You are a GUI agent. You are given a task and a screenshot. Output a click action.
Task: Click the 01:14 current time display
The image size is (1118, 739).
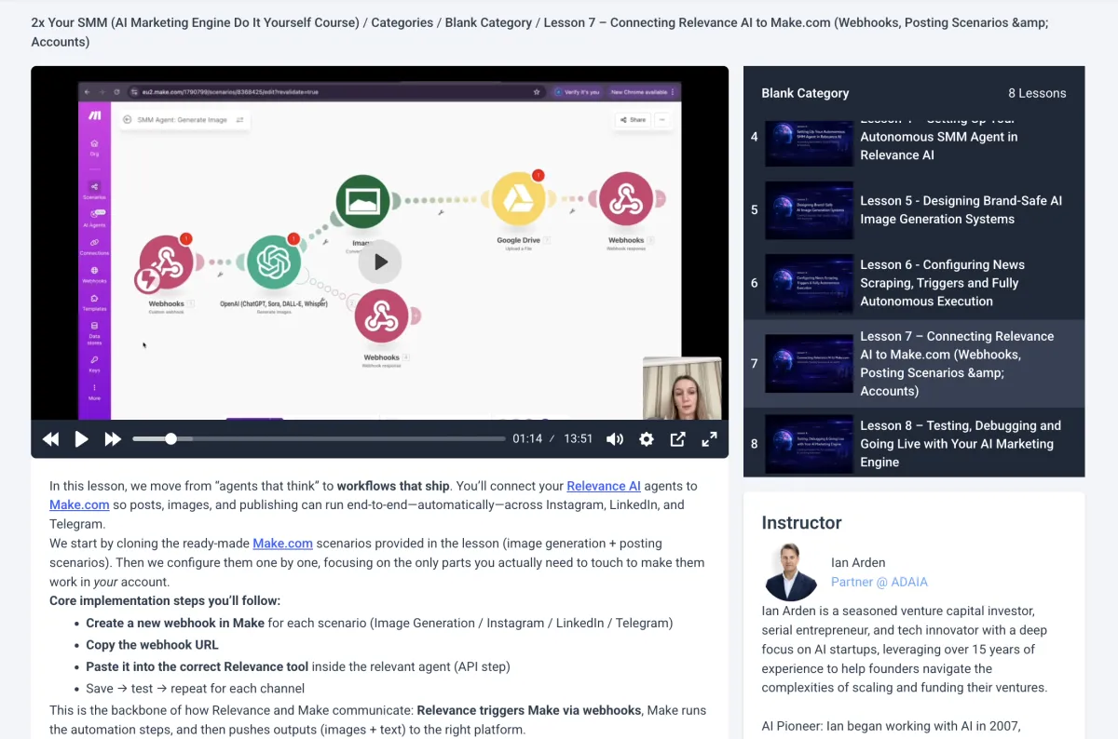[x=527, y=439]
